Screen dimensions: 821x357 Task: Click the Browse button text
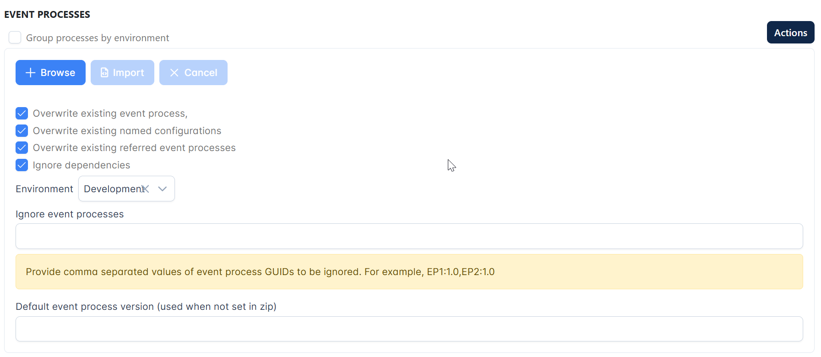[58, 73]
